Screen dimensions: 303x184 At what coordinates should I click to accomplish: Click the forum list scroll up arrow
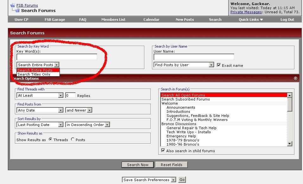coord(289,95)
